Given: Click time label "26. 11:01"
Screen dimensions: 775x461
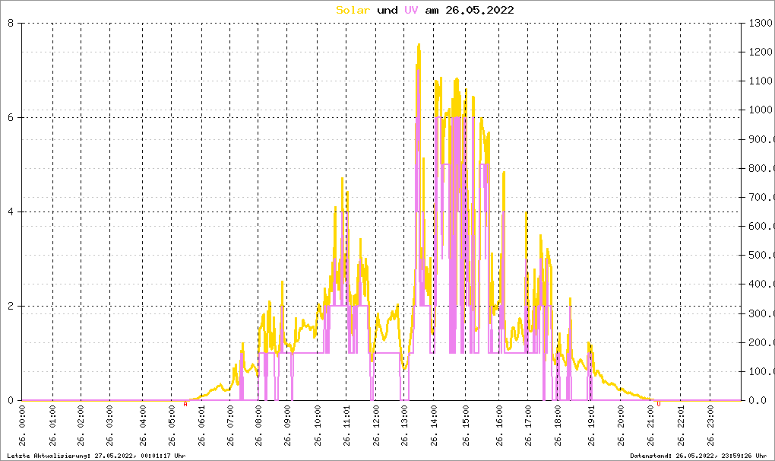Looking at the screenshot, I should pos(346,425).
